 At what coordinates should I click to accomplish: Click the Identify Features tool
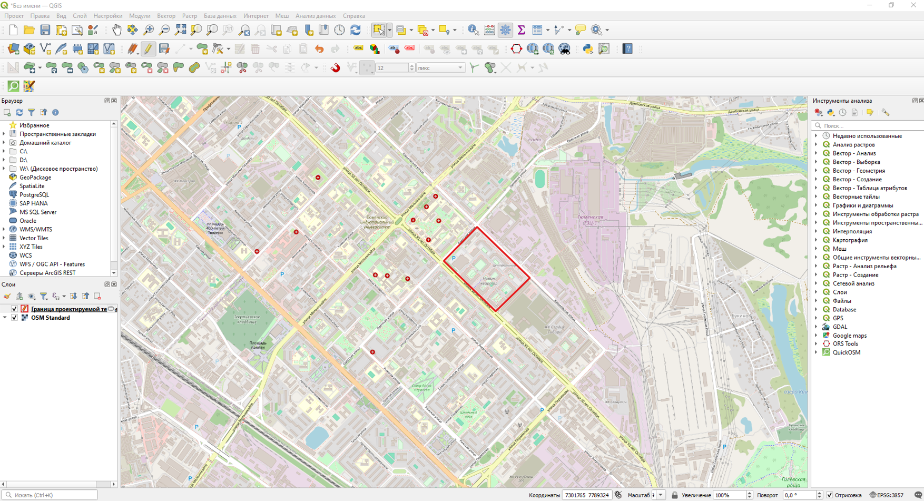[473, 30]
